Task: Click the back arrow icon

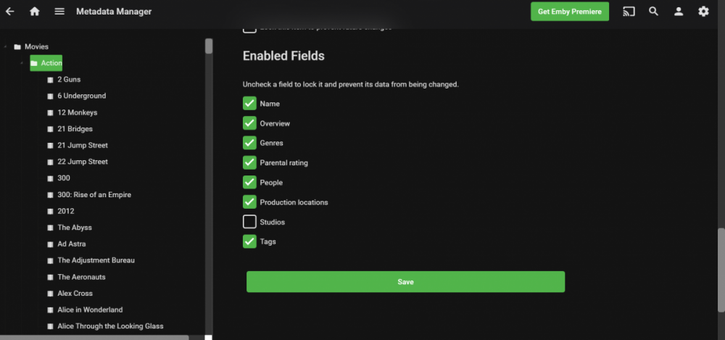Action: (9, 12)
